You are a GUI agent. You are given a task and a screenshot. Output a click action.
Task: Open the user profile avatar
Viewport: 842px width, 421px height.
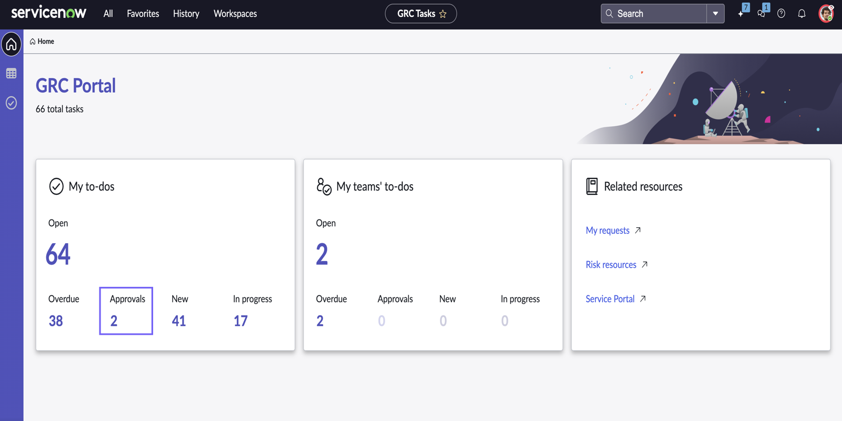826,14
